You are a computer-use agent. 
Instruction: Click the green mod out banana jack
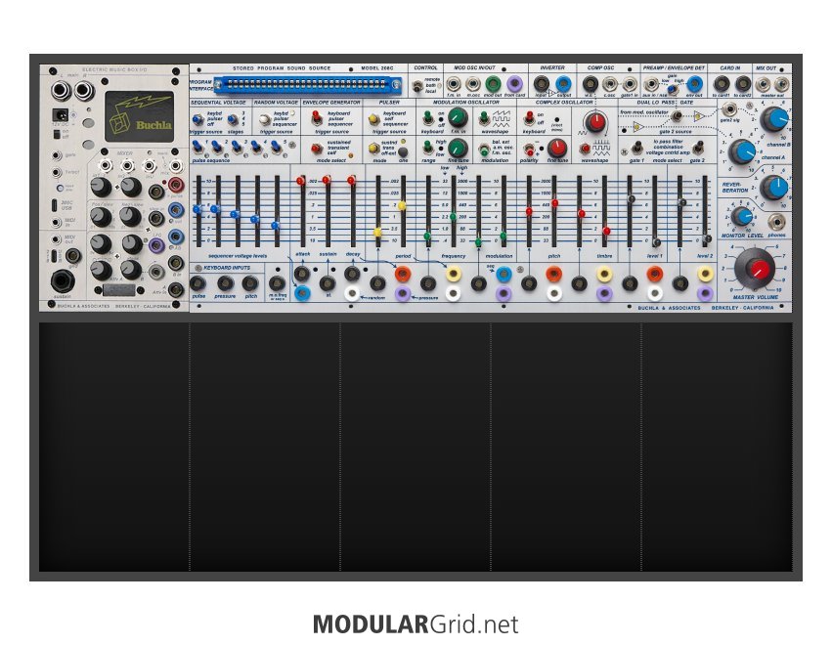[x=494, y=84]
